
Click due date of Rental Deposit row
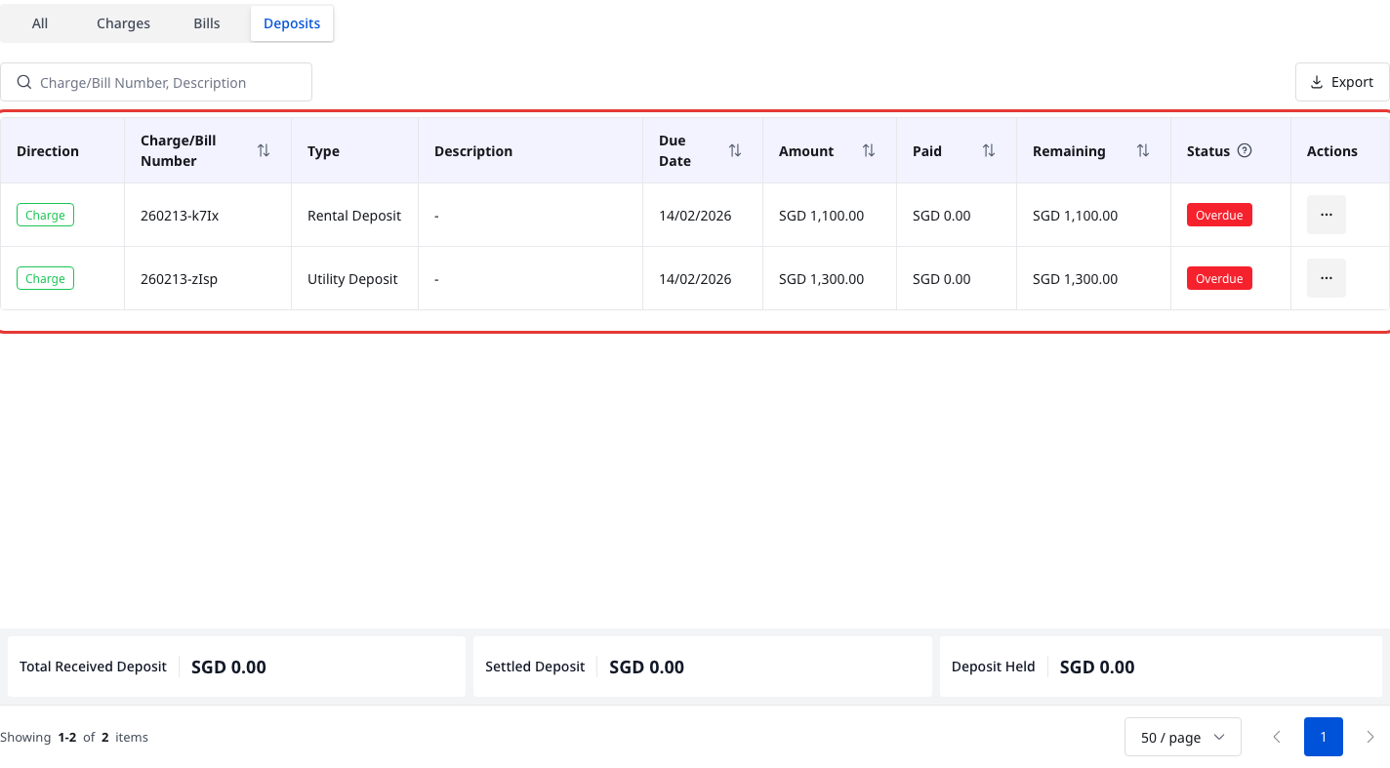pos(695,216)
